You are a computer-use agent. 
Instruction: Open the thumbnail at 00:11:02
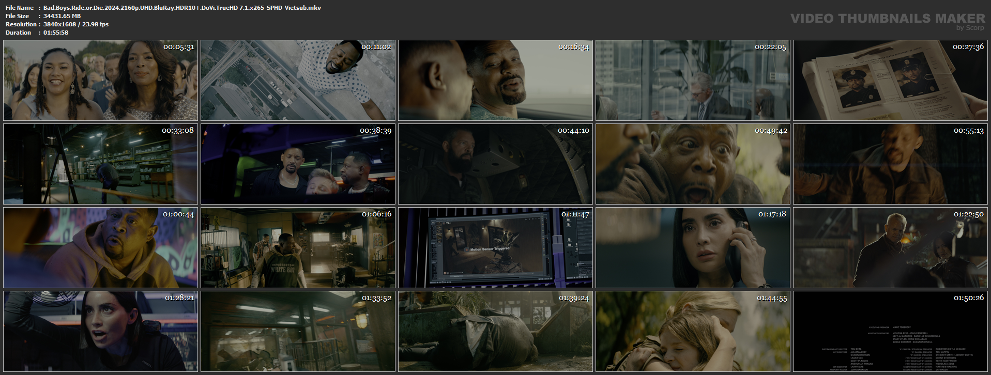pyautogui.click(x=298, y=80)
